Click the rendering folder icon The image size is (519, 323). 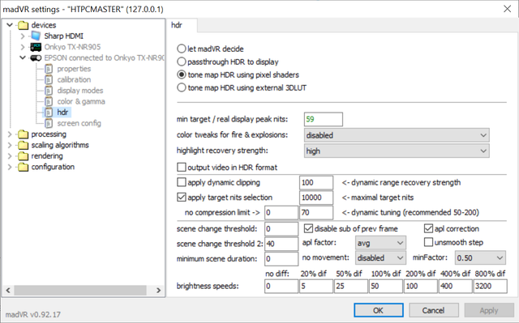click(24, 156)
